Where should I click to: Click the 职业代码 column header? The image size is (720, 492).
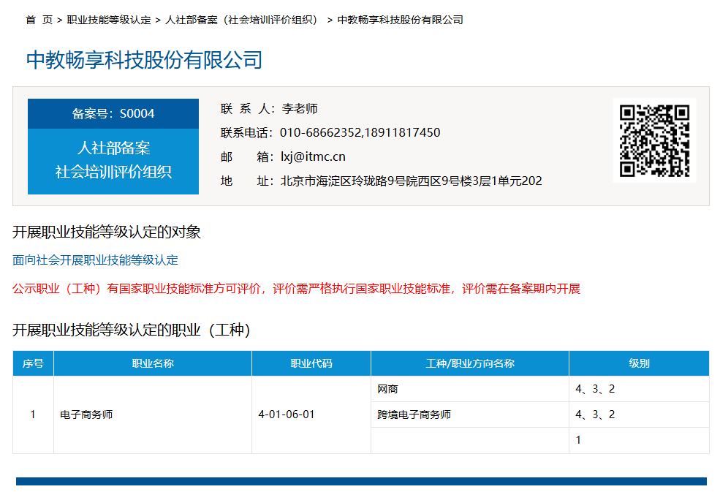[x=311, y=363]
